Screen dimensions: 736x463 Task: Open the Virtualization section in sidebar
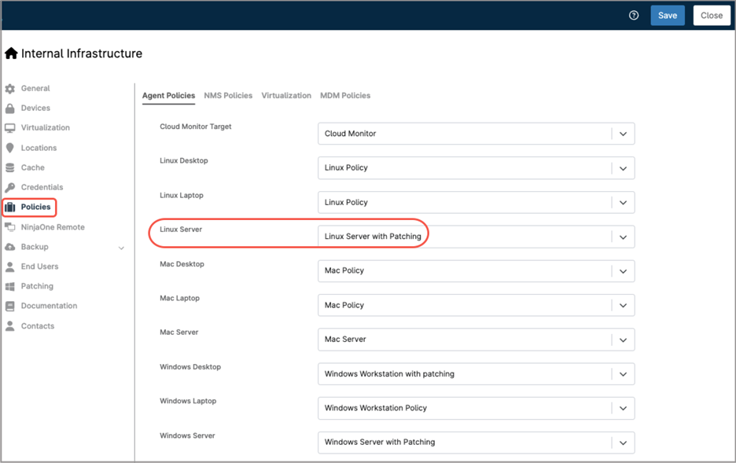click(x=11, y=127)
